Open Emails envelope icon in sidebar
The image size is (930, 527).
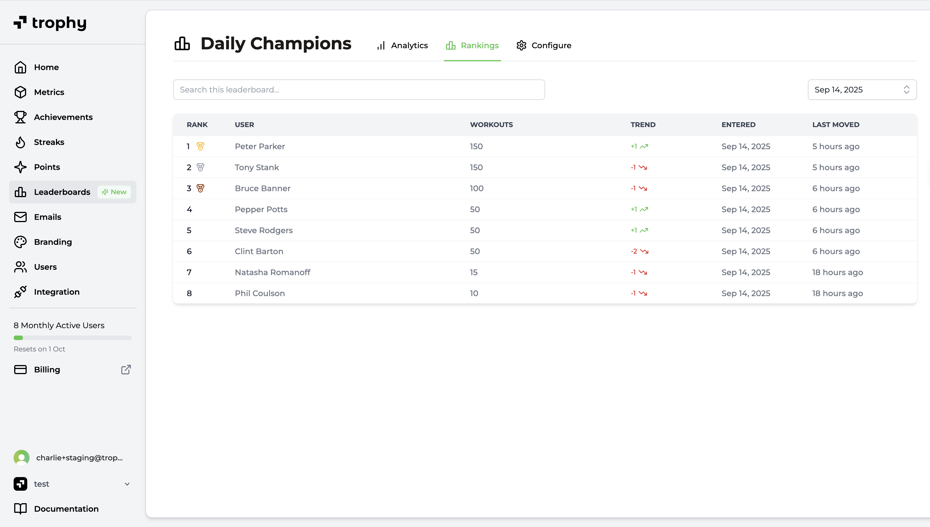(x=20, y=217)
